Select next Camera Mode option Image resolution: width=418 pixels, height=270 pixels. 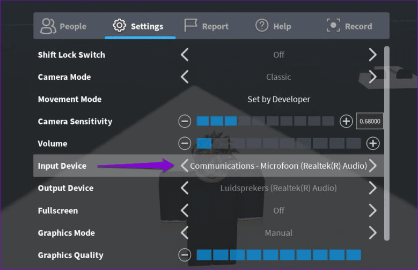[373, 77]
